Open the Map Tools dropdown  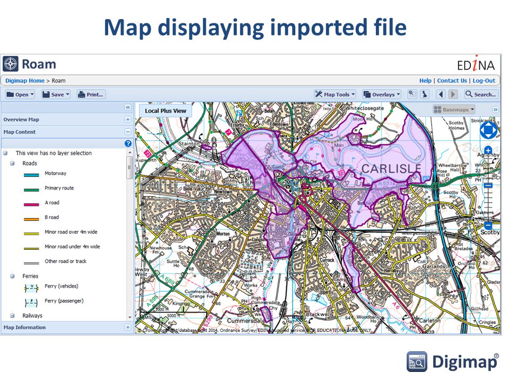335,94
